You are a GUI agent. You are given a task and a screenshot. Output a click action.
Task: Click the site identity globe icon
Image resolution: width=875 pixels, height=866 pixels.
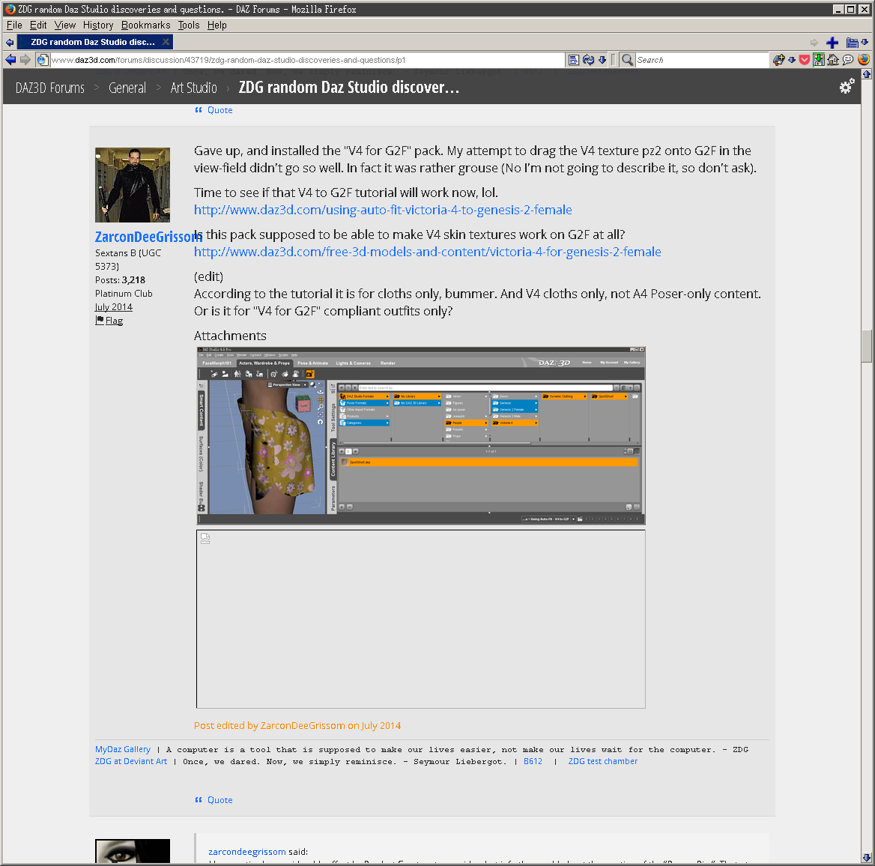43,60
